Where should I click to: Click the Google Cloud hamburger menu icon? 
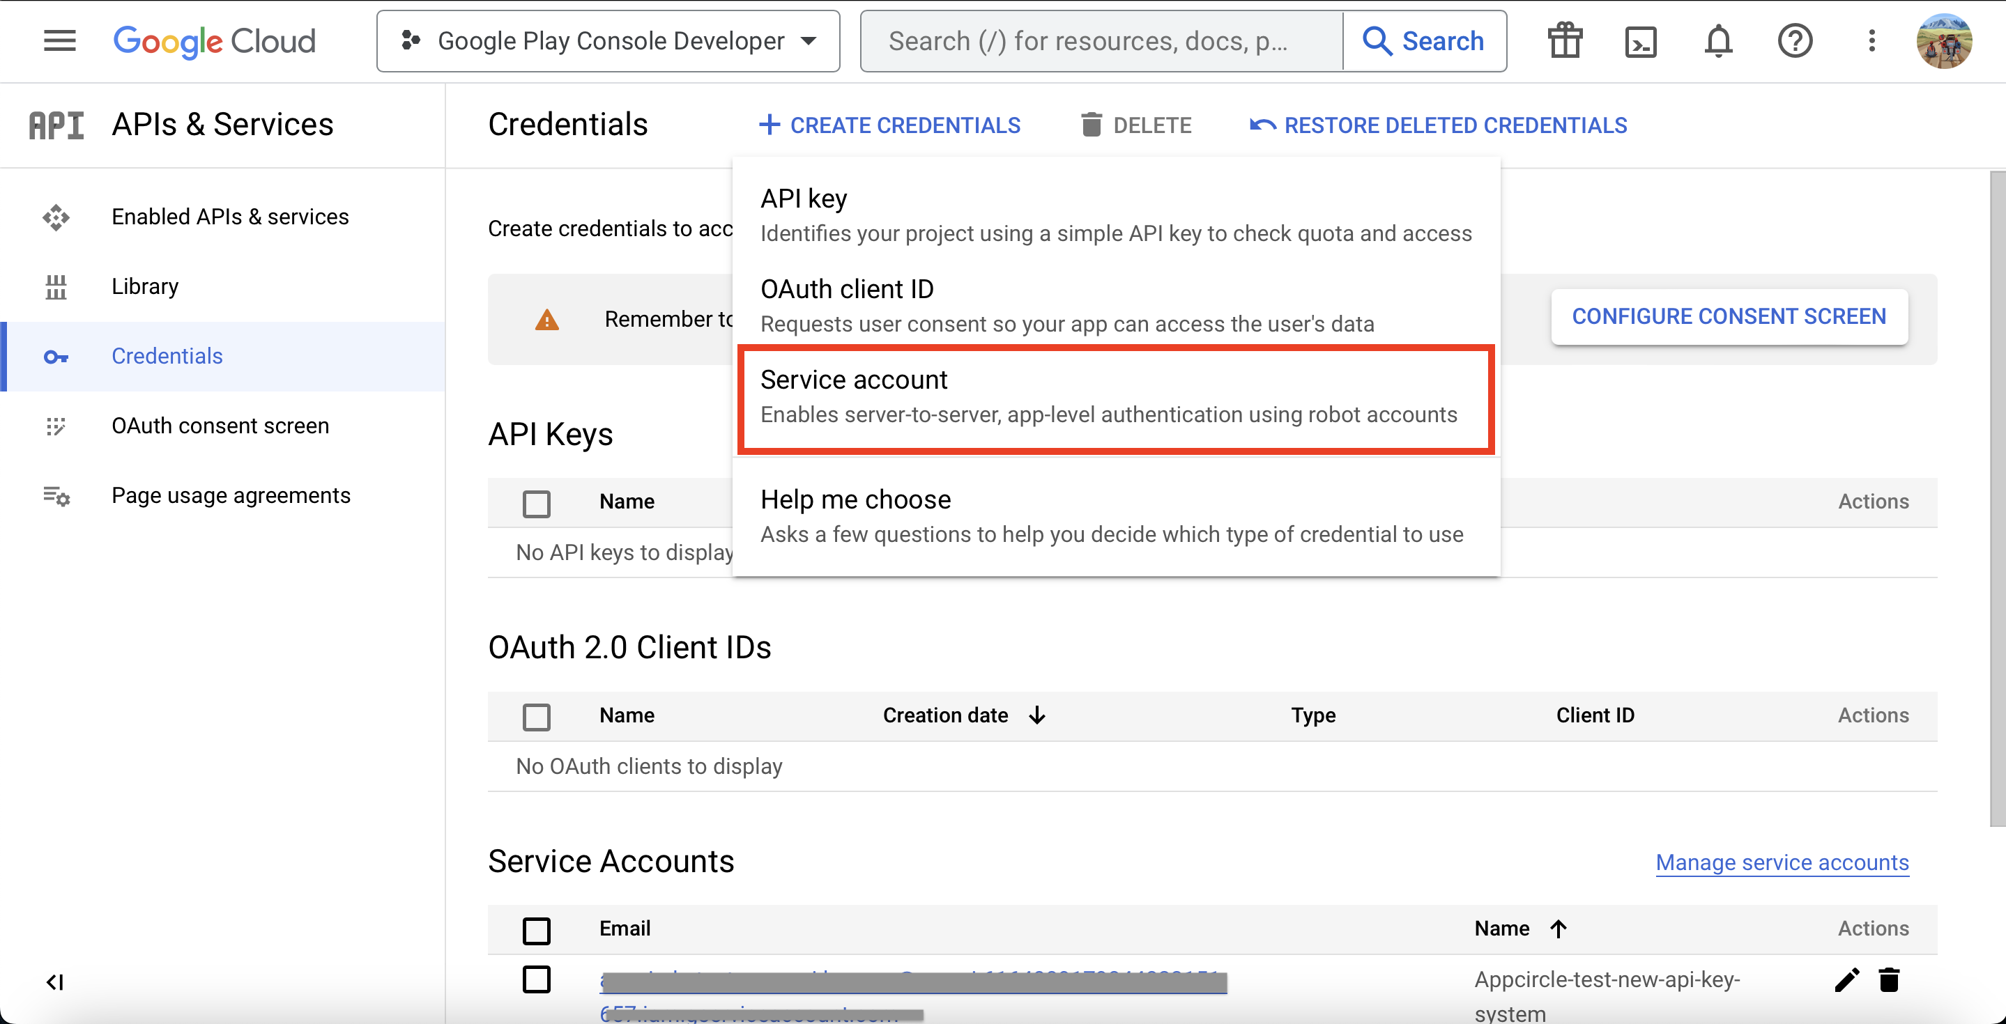(x=57, y=40)
